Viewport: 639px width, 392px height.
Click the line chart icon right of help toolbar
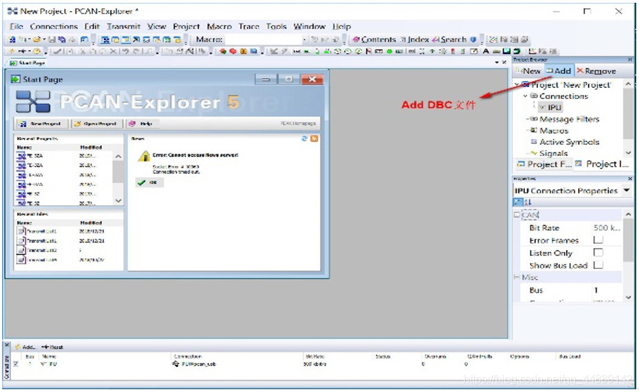coord(492,39)
